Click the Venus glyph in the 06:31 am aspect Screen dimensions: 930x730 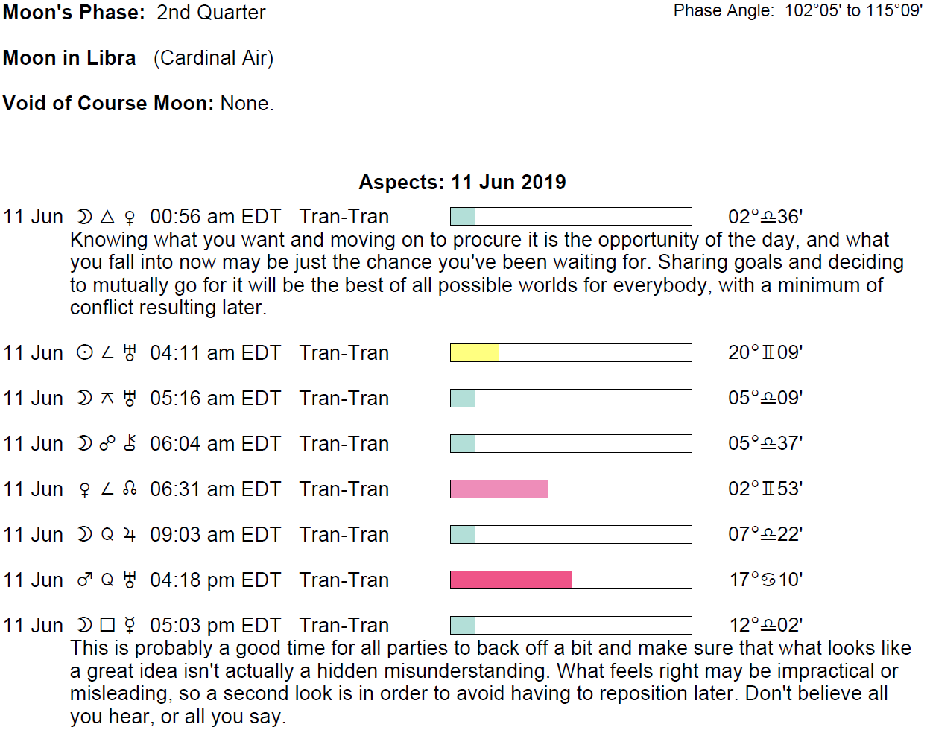85,489
